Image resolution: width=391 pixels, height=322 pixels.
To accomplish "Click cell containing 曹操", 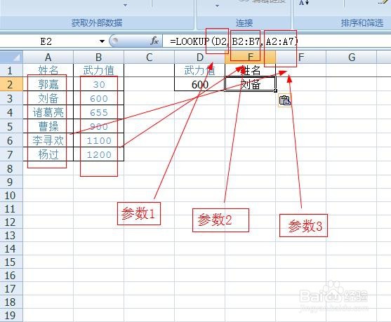I will pos(48,126).
